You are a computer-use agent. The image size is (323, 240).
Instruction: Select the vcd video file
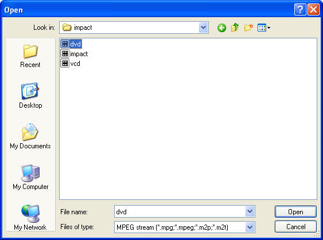coord(71,64)
